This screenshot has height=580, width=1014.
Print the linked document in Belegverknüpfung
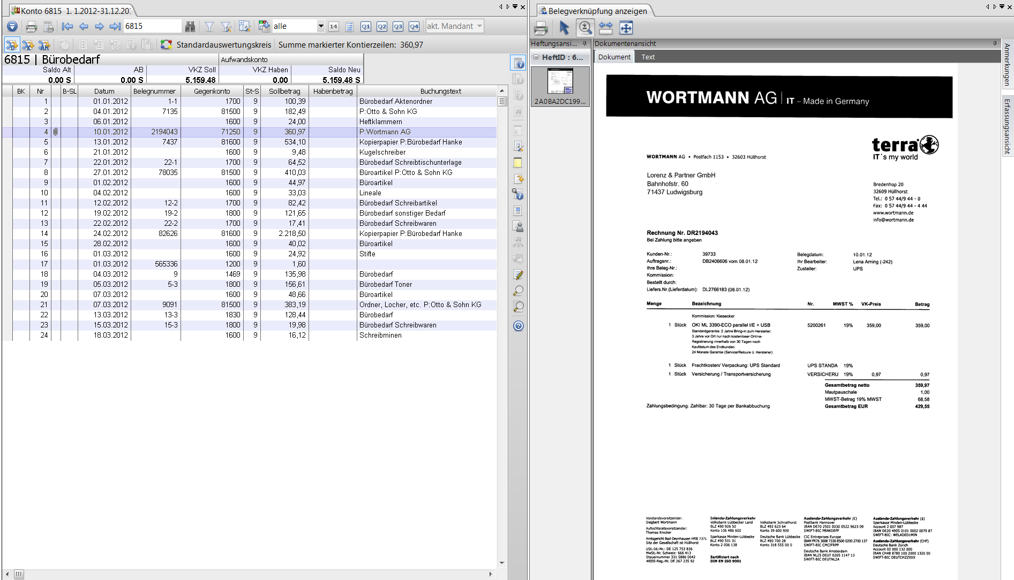541,28
